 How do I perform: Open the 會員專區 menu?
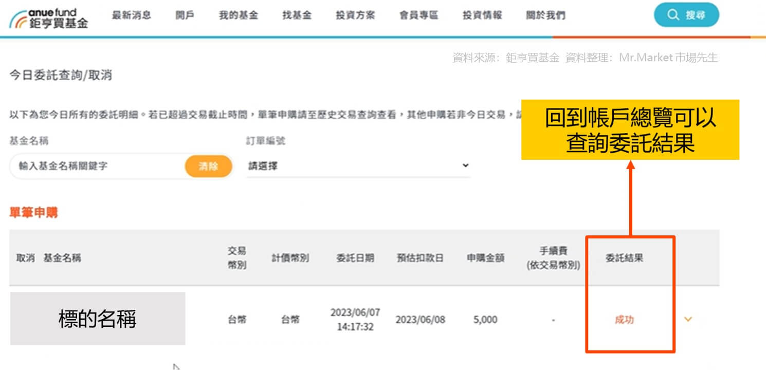pos(419,15)
